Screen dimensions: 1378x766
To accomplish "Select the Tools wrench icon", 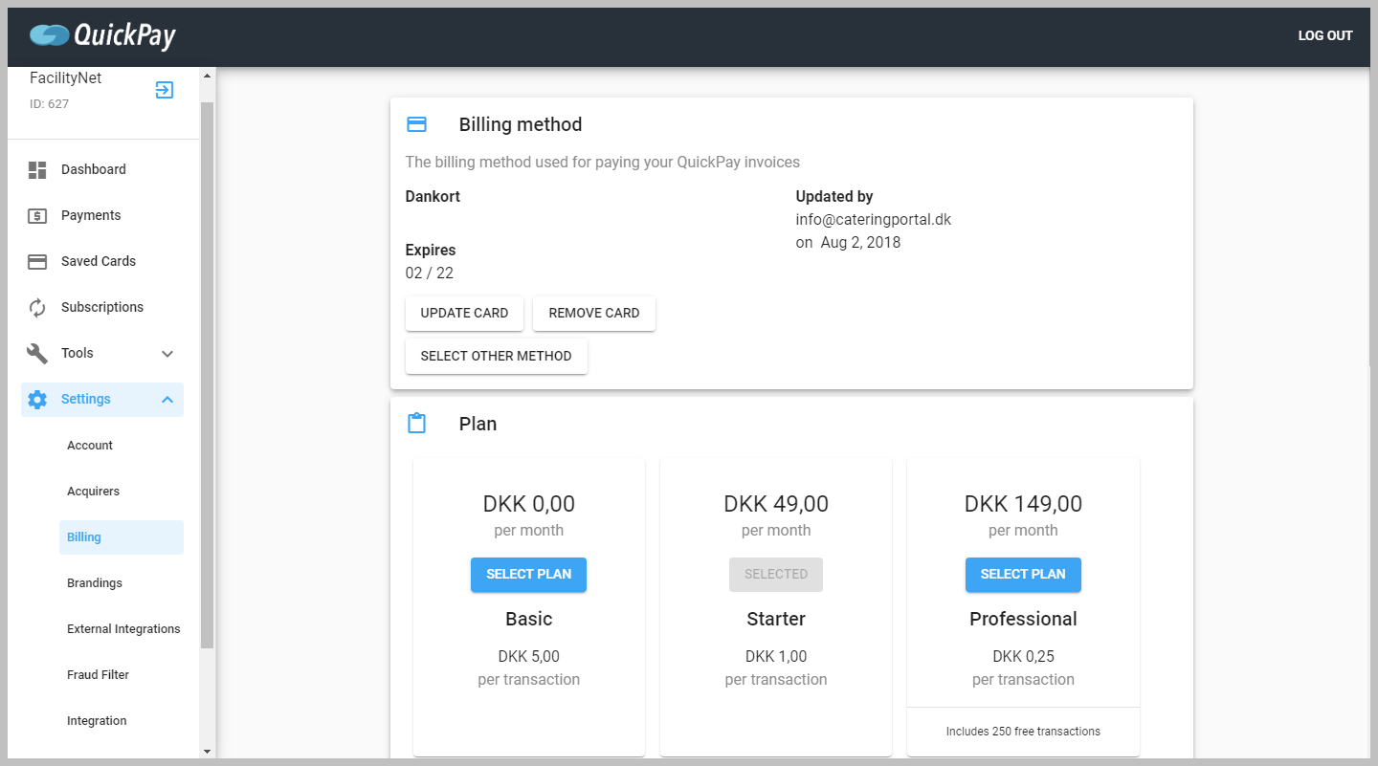I will coord(36,353).
